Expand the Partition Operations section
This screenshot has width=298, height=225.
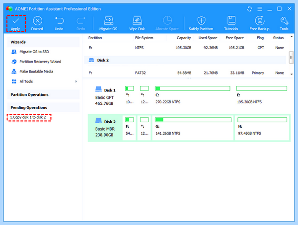pyautogui.click(x=43, y=95)
